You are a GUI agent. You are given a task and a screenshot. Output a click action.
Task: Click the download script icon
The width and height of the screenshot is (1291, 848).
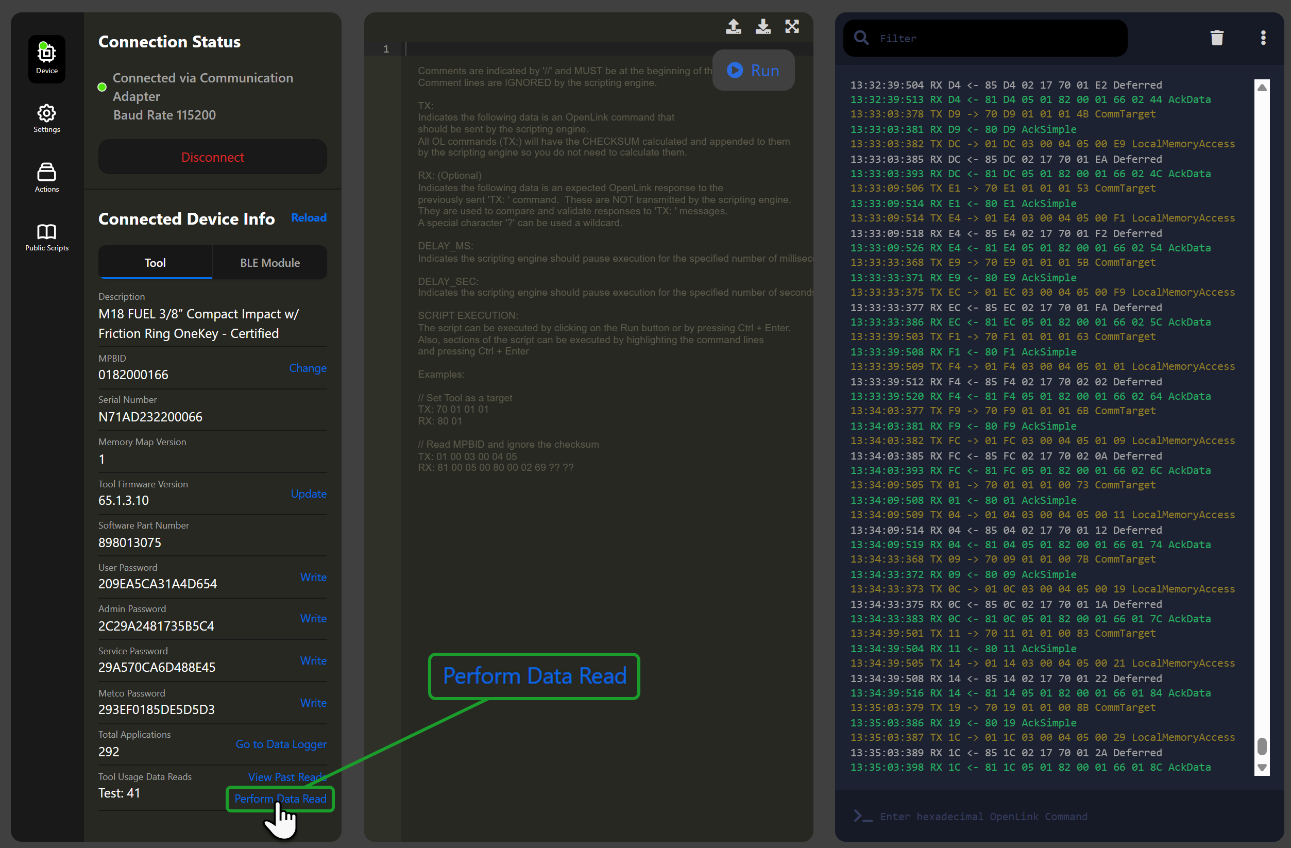pyautogui.click(x=762, y=26)
